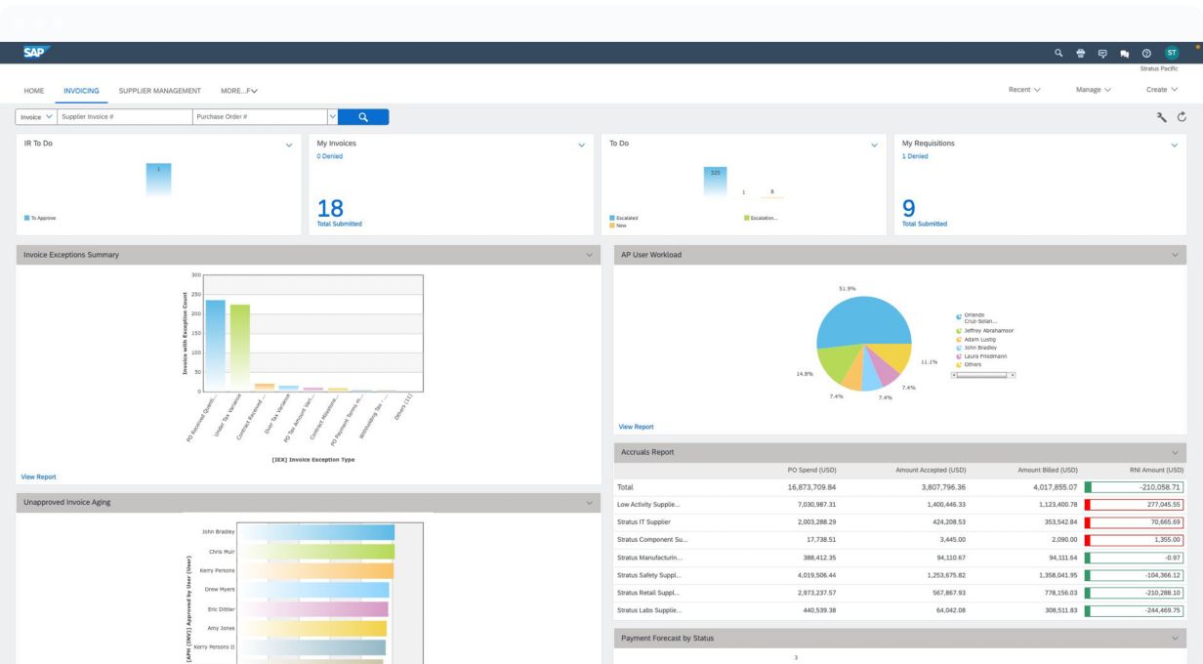This screenshot has height=664, width=1203.
Task: Open the feedback comment icon
Action: pos(1102,53)
